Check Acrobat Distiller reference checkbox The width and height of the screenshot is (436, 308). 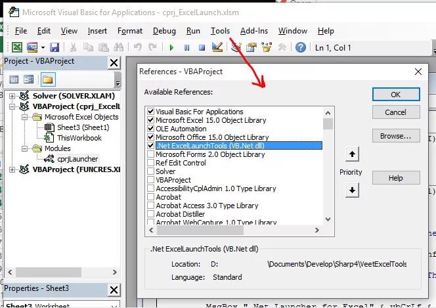(151, 214)
